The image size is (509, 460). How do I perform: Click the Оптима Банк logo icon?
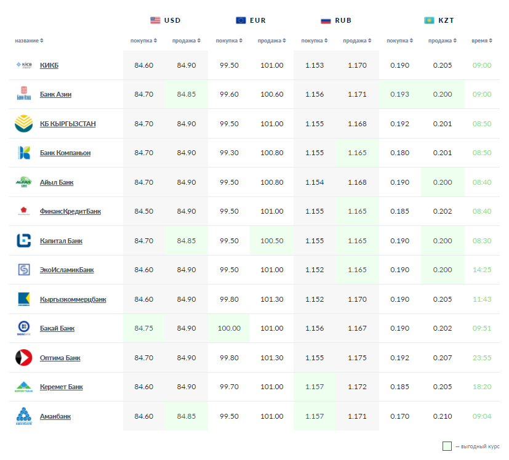point(23,358)
